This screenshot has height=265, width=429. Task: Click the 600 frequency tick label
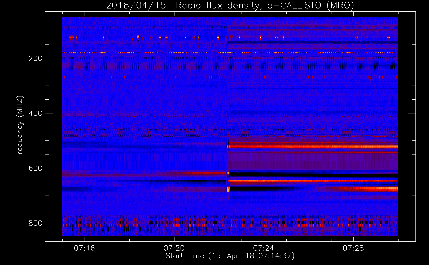pyautogui.click(x=36, y=169)
